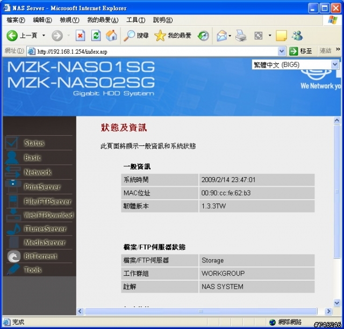This screenshot has height=329, width=344.
Task: Click the scroll up arrow
Action: [337, 120]
